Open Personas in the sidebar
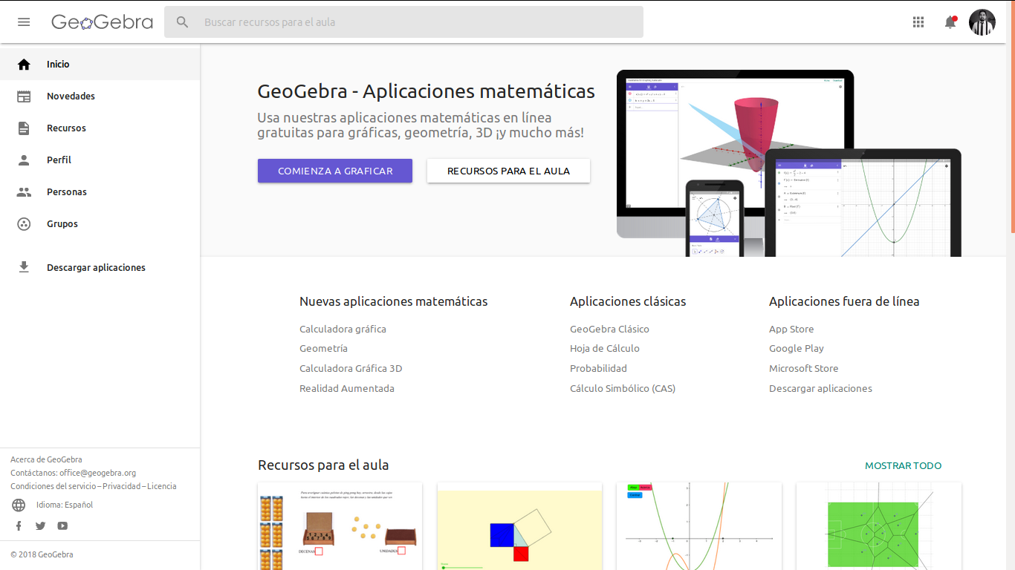1015x570 pixels. [x=100, y=192]
